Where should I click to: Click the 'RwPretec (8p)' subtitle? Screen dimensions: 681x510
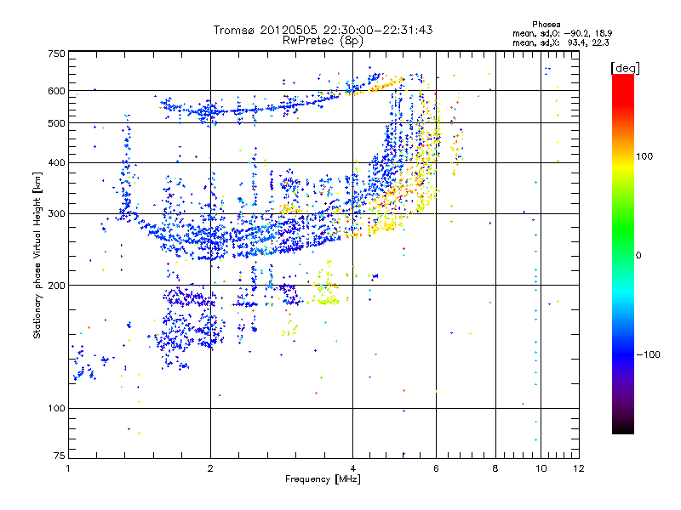pos(323,41)
